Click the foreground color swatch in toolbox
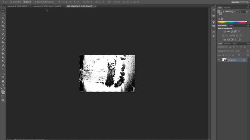This screenshot has width=250, height=140. click(2, 91)
